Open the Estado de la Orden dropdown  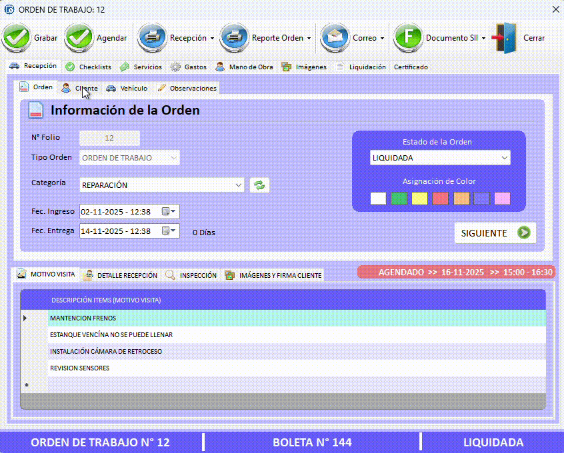click(504, 158)
